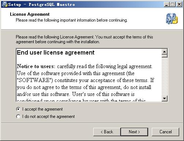Screen dimensions: 184x141
Task: Click the empty scrollbar track below thumb
Action: tap(165, 77)
